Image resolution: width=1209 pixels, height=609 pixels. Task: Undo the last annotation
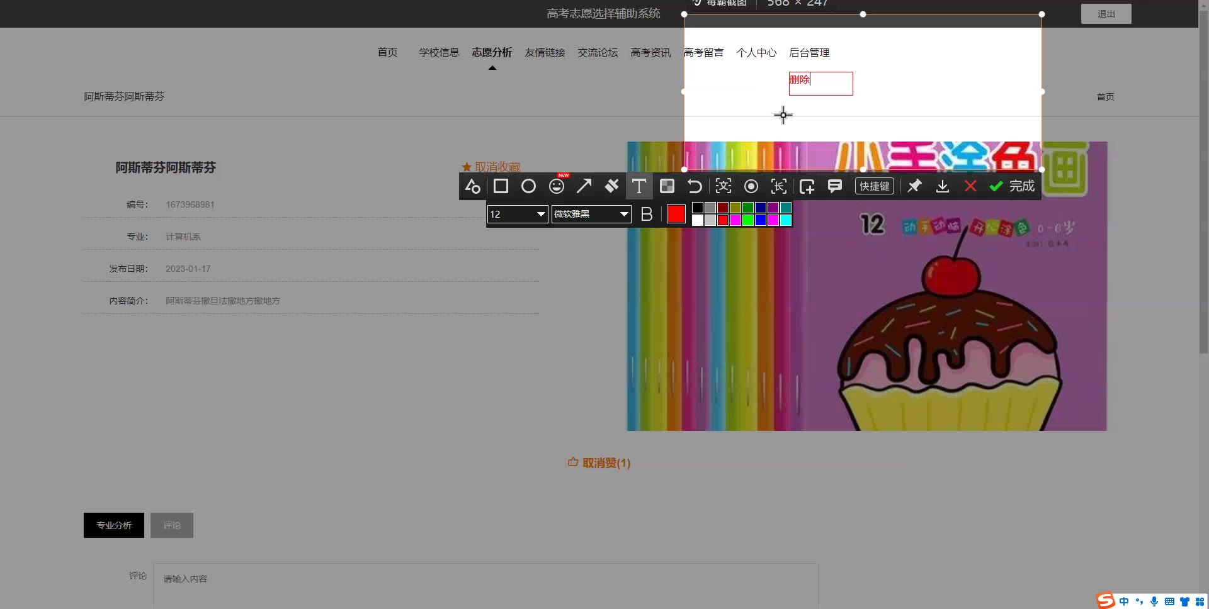click(x=695, y=186)
